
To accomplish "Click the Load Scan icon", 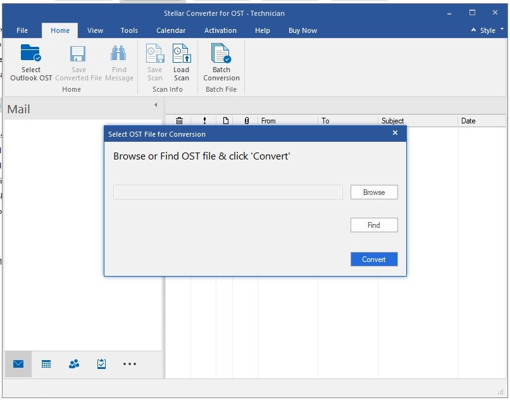I will 182,53.
